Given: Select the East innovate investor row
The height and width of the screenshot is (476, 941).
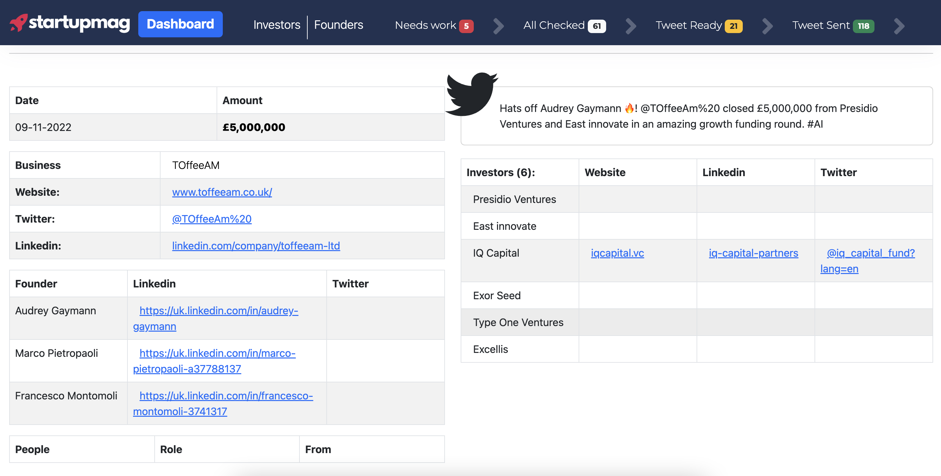Looking at the screenshot, I should click(697, 226).
